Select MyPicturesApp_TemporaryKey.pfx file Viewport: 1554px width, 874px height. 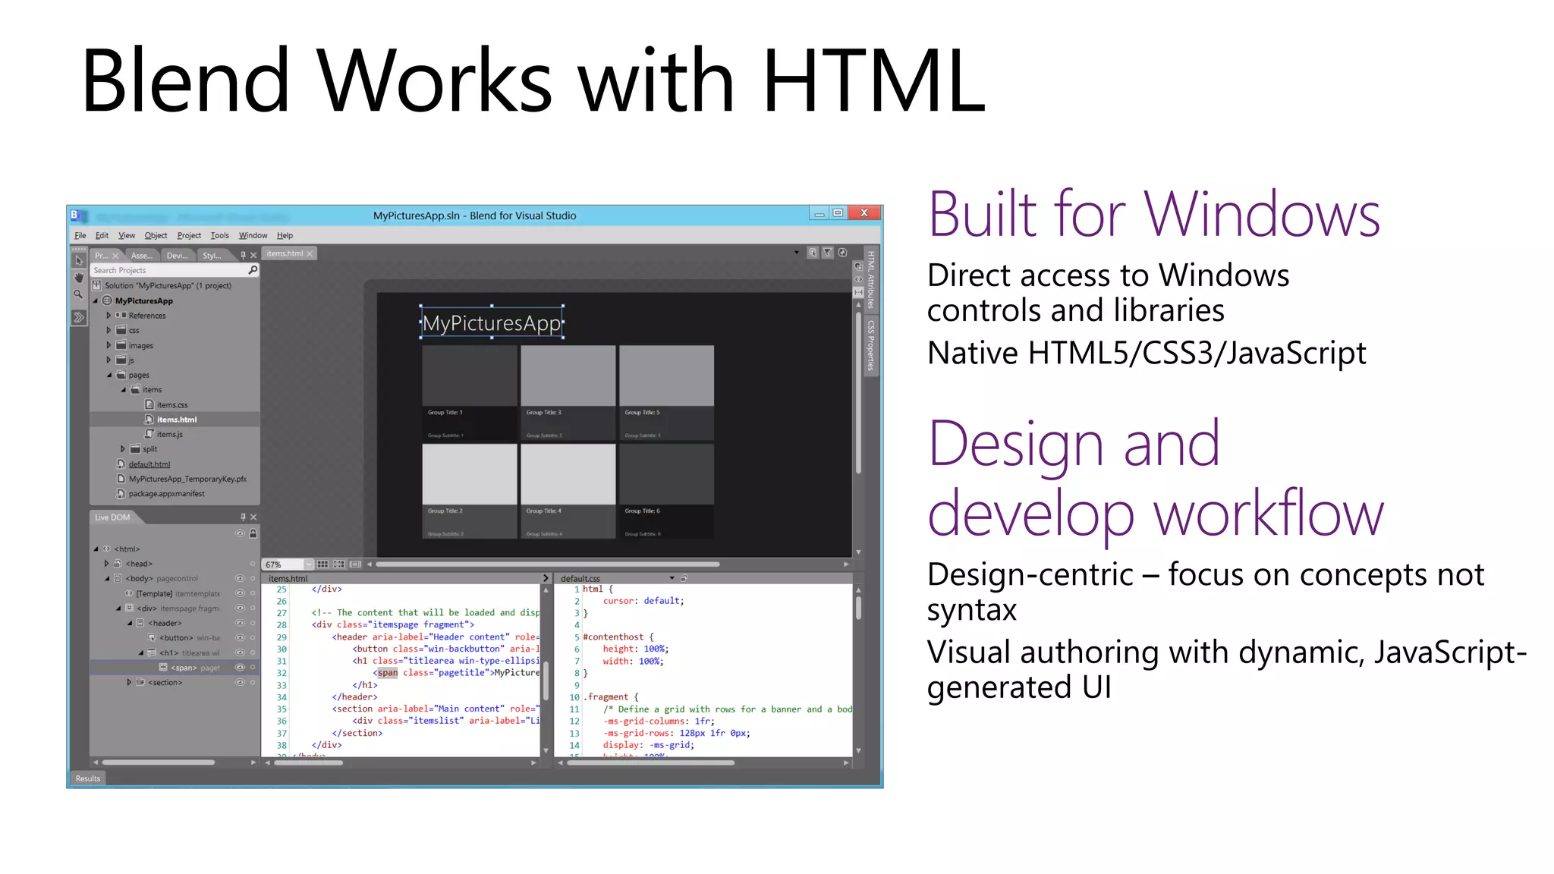[x=187, y=479]
